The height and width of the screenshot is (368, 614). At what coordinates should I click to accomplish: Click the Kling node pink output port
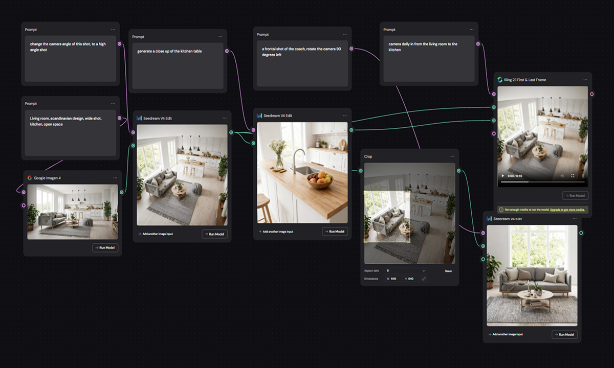point(592,94)
